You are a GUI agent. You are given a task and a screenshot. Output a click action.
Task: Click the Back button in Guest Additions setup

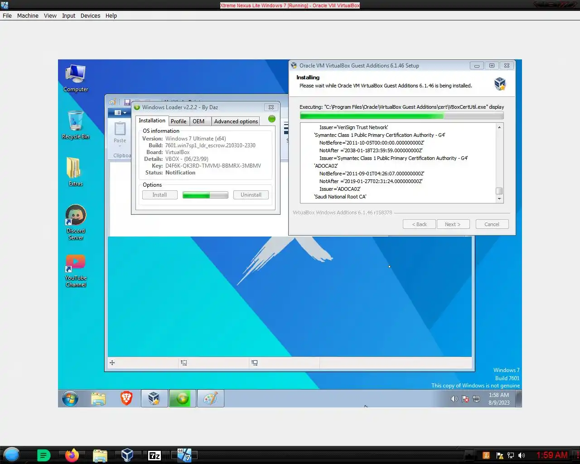click(x=419, y=224)
